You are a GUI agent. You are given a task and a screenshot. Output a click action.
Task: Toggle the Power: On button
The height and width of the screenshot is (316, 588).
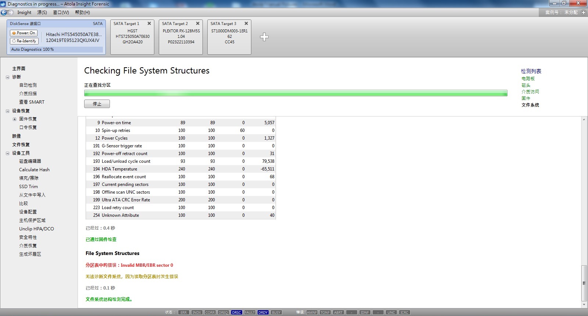point(24,33)
